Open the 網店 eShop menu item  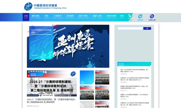pos(122,17)
